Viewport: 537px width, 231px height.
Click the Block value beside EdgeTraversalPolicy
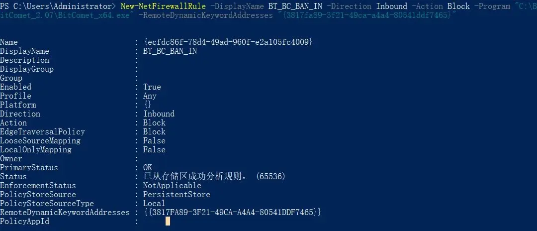(154, 132)
